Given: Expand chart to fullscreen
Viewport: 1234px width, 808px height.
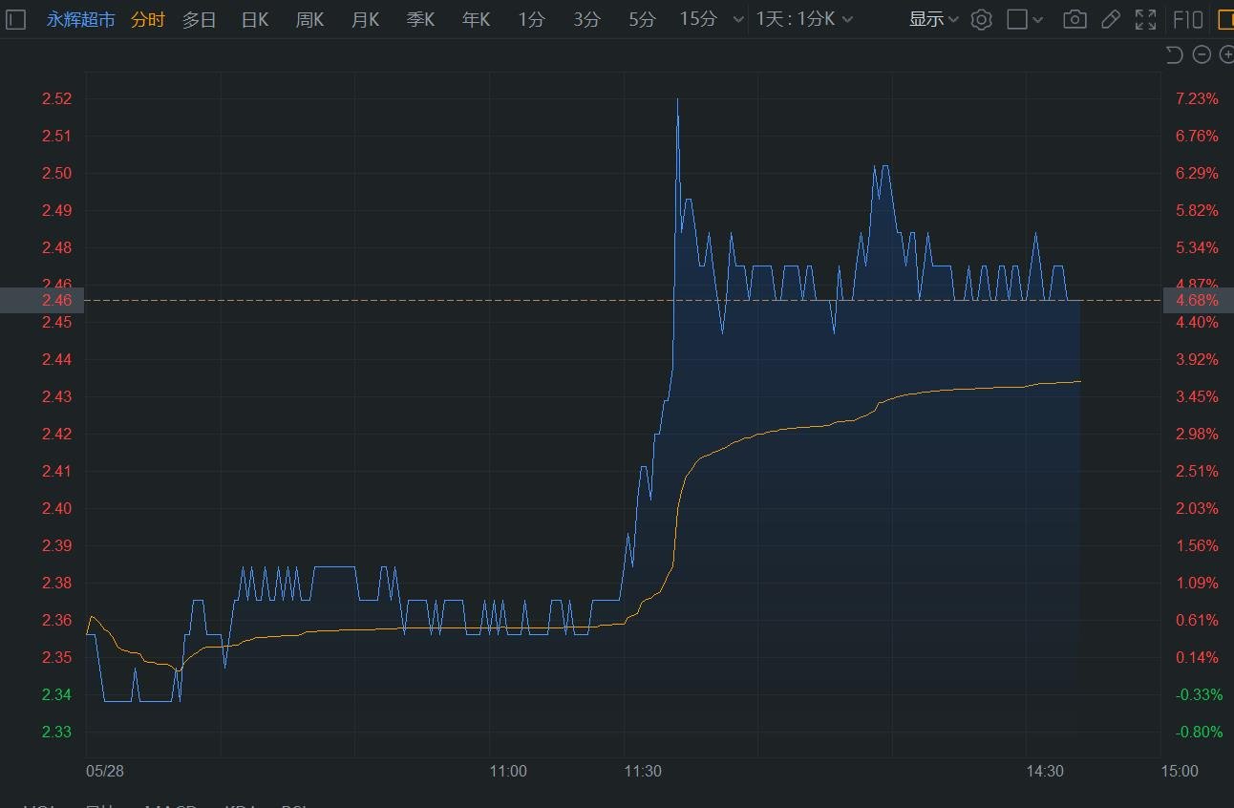Looking at the screenshot, I should click(1145, 19).
